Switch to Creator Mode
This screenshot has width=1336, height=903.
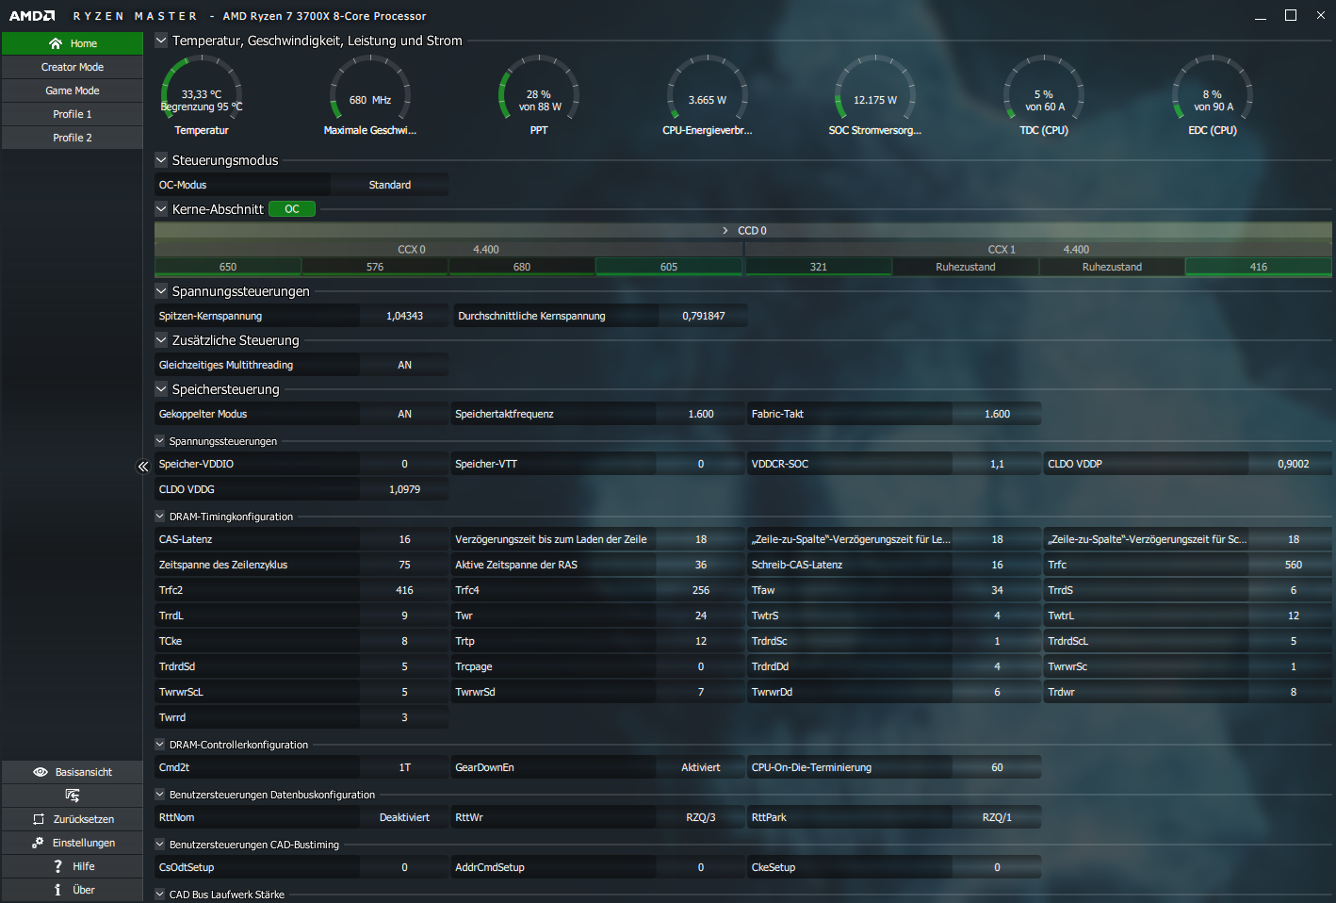(73, 67)
